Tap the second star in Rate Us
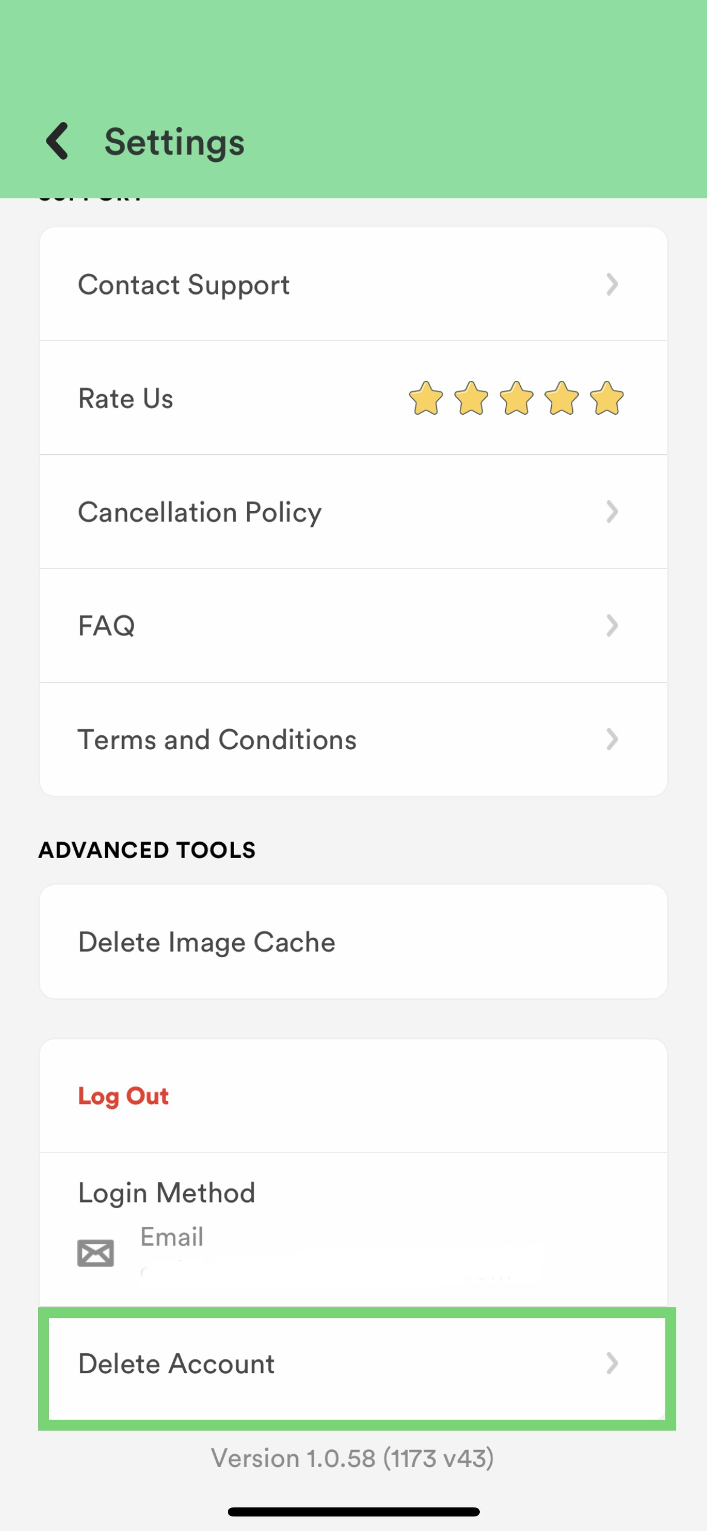707x1531 pixels. (x=471, y=398)
